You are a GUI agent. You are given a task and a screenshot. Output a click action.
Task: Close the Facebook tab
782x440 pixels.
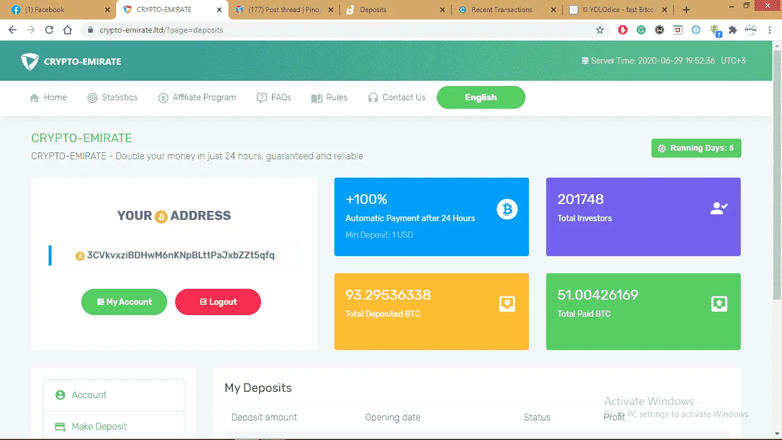108,10
